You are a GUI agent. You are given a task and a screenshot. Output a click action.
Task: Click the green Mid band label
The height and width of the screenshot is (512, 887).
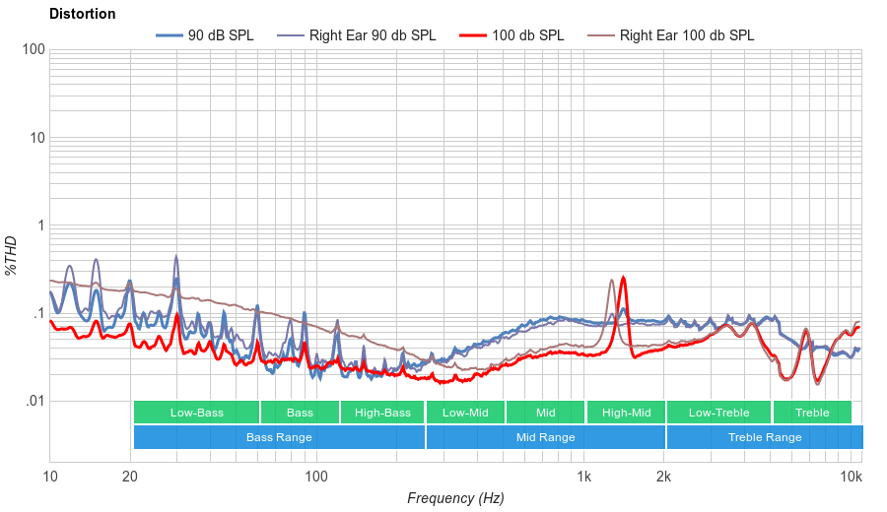545,413
